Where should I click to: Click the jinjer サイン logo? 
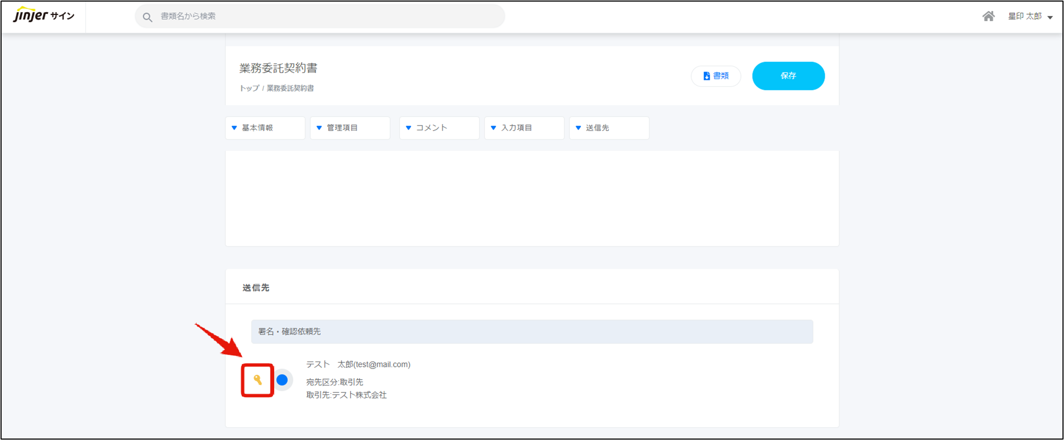43,16
